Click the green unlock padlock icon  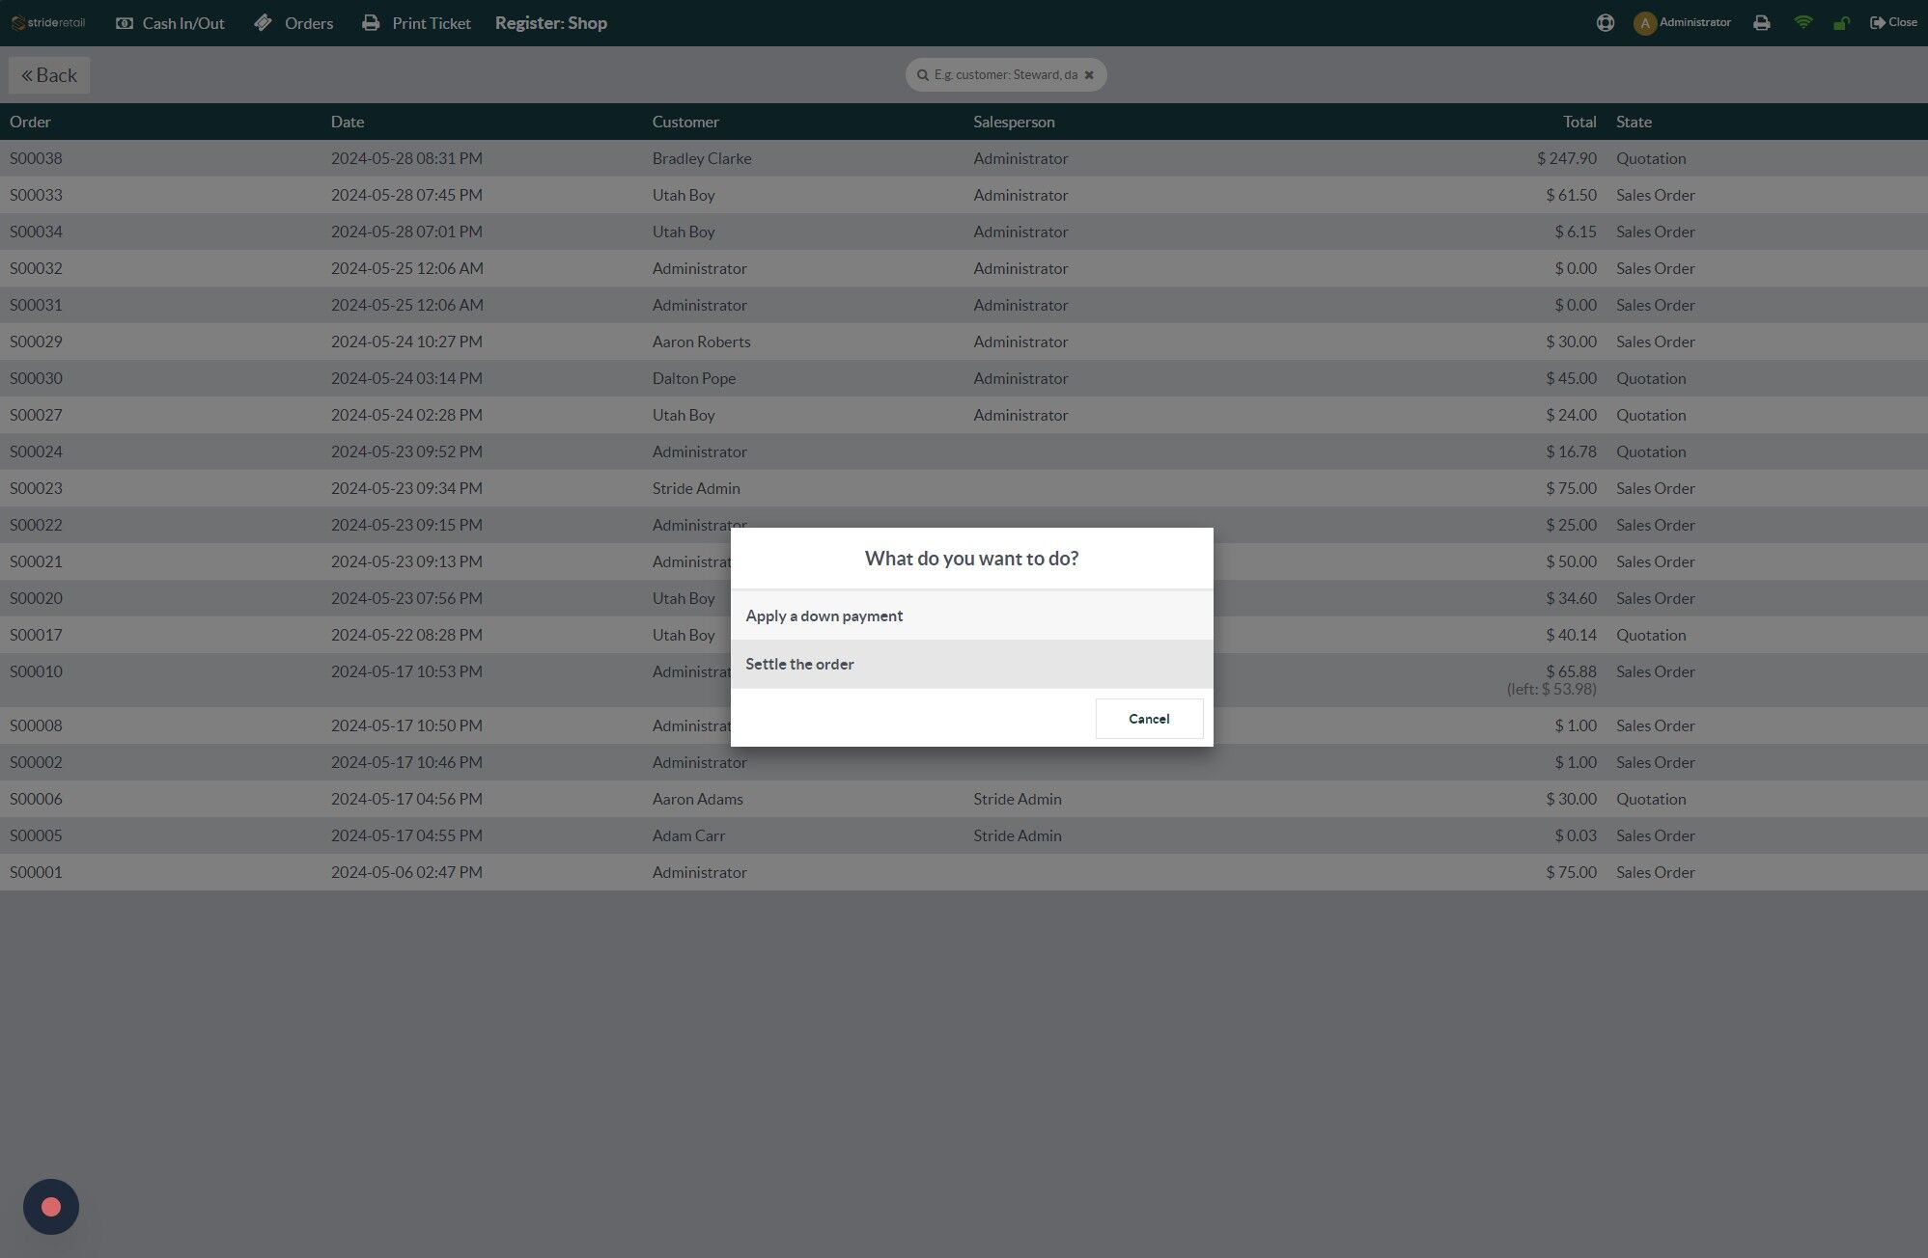[x=1841, y=23]
